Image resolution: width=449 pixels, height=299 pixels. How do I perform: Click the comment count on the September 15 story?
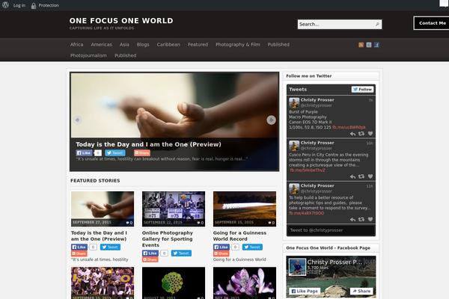(x=271, y=223)
